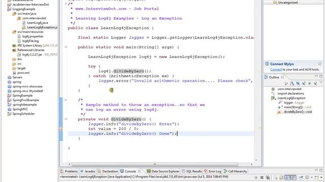Click Display Selected Console icon
Viewport: 325px width, 182px height.
tap(307, 177)
